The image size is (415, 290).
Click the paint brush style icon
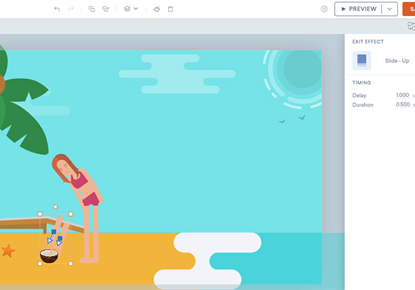(x=156, y=9)
